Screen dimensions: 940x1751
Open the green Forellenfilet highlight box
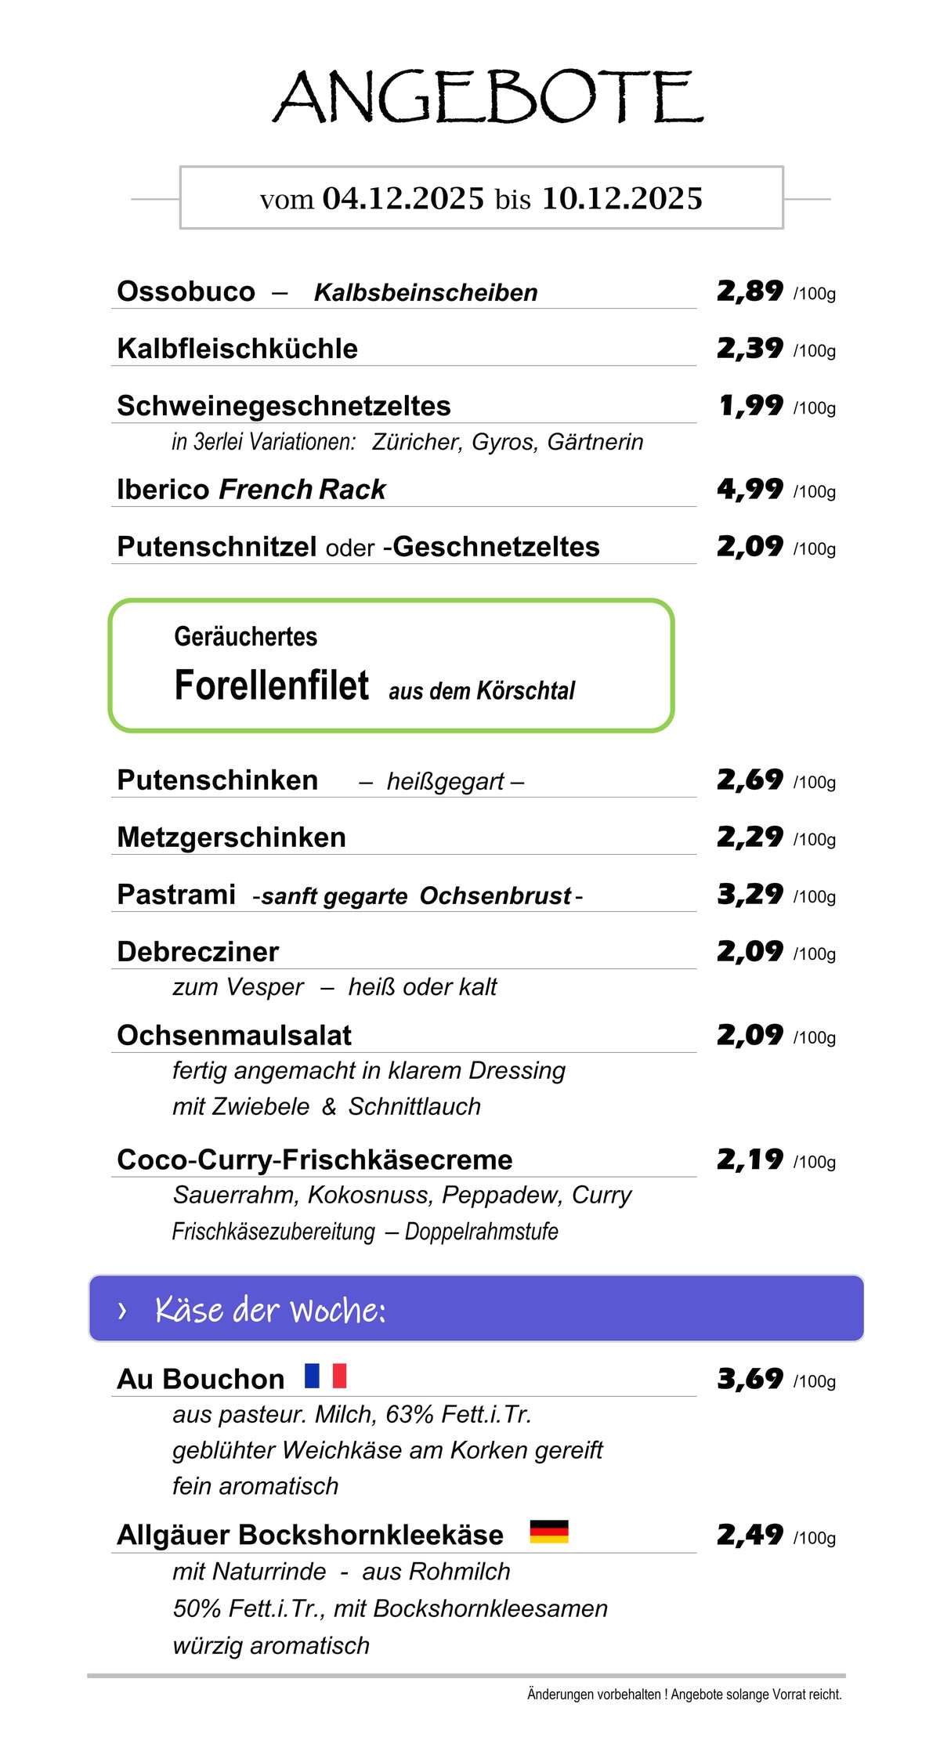tap(391, 666)
